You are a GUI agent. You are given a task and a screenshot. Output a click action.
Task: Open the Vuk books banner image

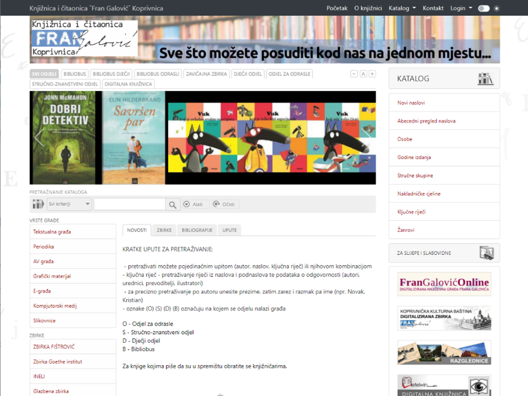[272, 138]
